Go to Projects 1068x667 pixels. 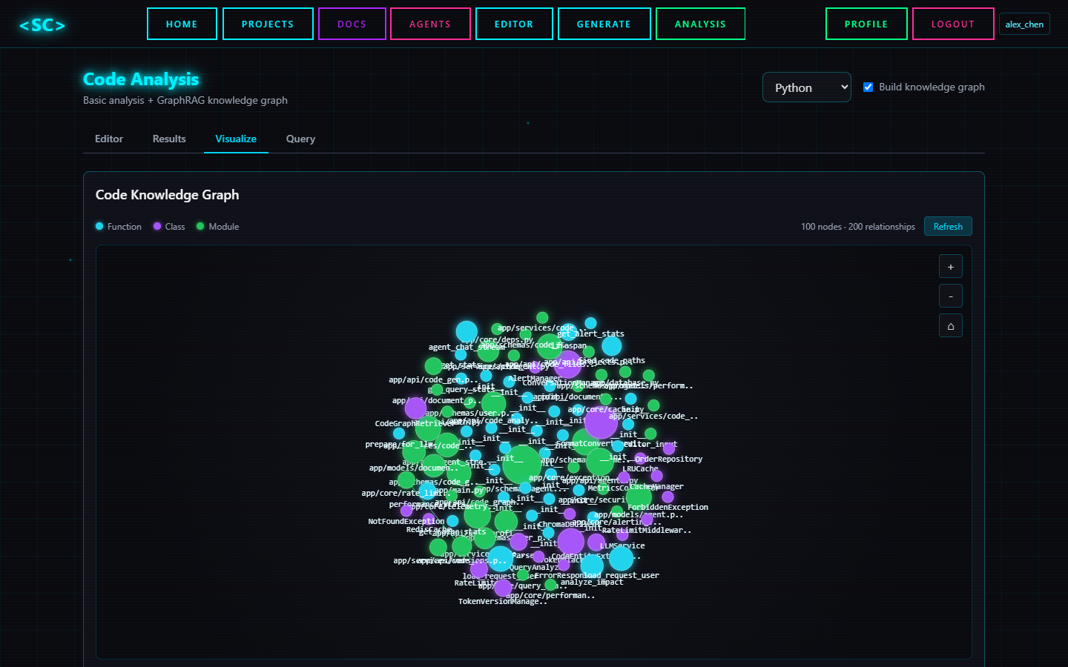coord(268,24)
